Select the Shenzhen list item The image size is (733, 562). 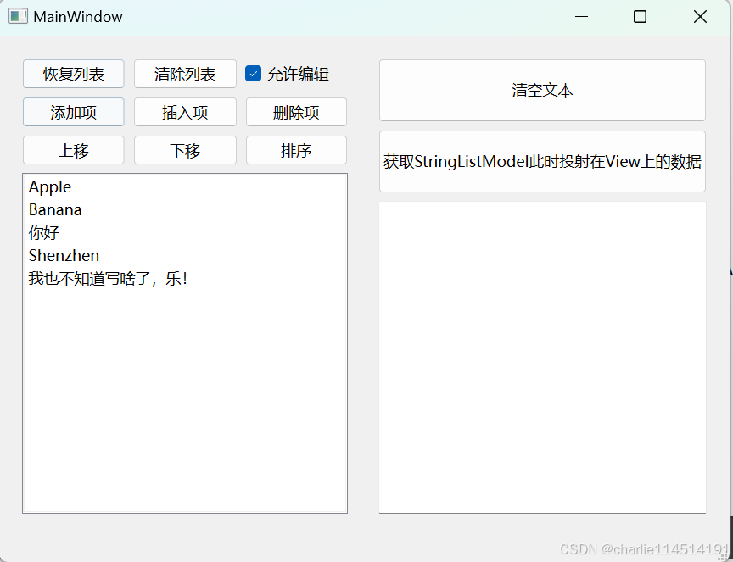pos(185,255)
